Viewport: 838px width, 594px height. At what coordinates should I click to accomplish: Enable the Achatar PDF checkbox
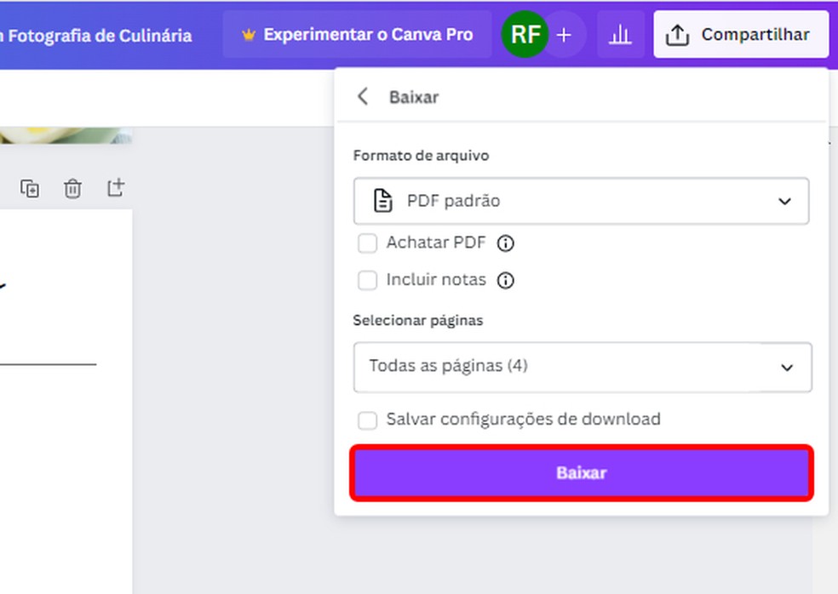367,243
